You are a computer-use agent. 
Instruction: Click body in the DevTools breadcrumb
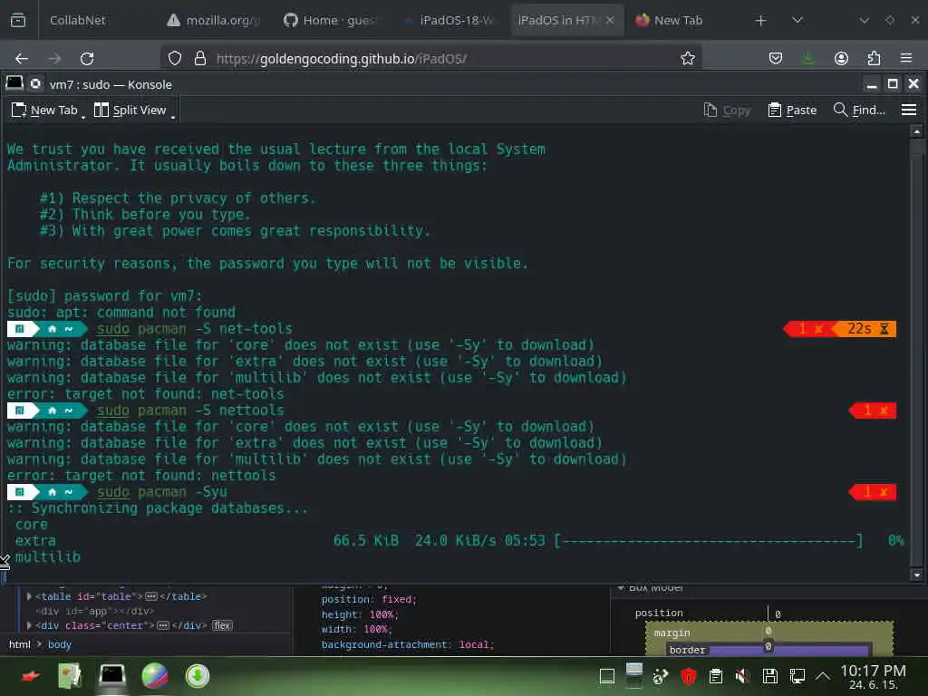point(59,644)
